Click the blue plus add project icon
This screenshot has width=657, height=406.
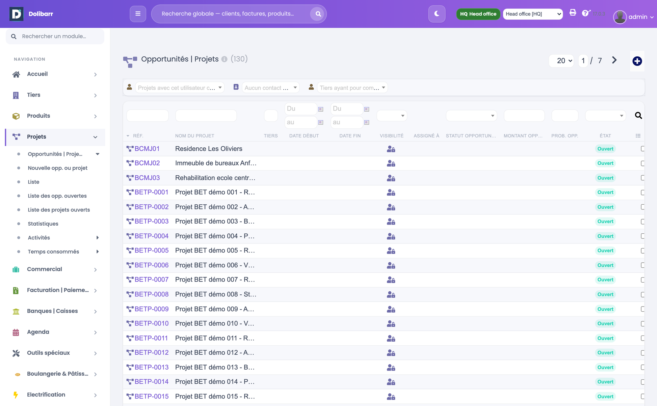tap(637, 61)
